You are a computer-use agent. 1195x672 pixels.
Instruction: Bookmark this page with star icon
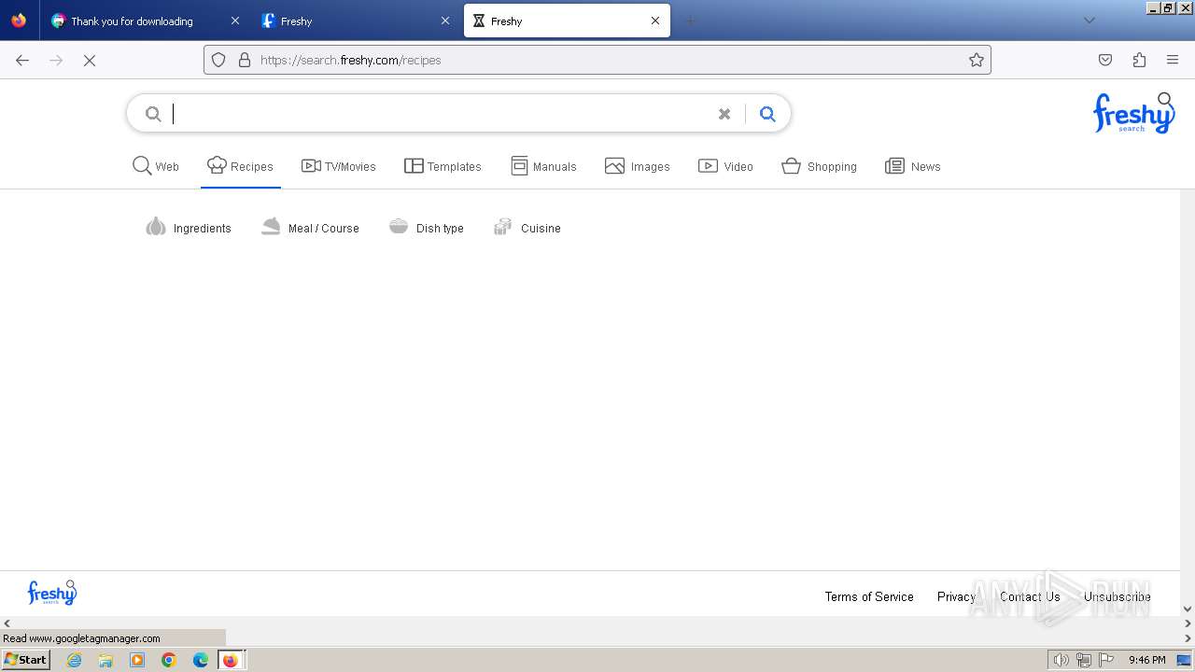pos(977,60)
